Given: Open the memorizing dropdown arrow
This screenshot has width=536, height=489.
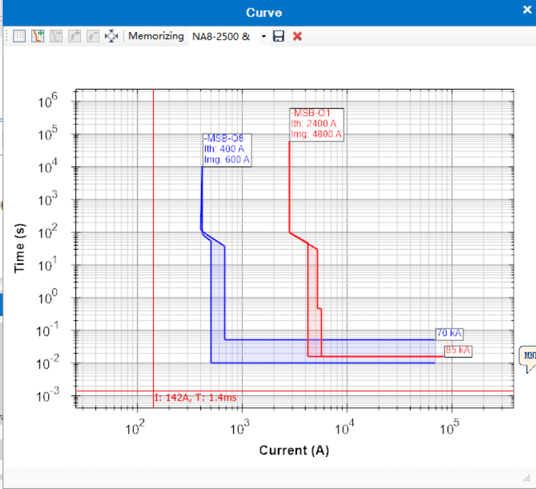Looking at the screenshot, I should [264, 36].
